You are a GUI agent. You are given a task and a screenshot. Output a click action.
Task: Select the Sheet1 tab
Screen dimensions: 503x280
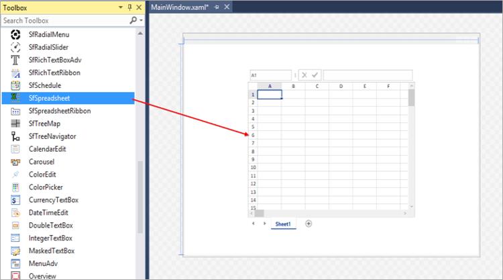point(283,224)
